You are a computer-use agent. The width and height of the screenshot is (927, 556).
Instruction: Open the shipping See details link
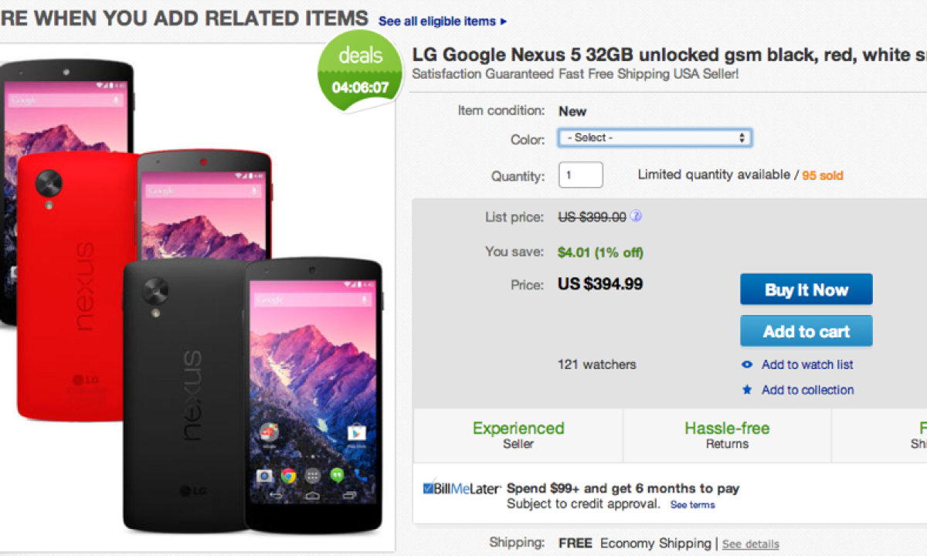click(750, 544)
